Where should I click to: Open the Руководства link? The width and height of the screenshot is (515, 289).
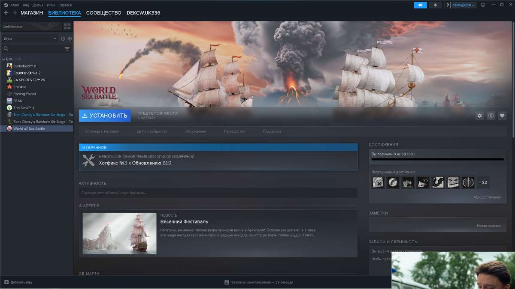(x=234, y=131)
